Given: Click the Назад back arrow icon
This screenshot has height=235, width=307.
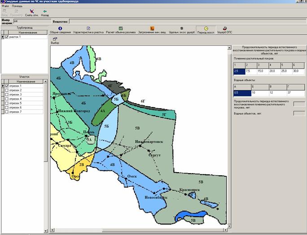Looking at the screenshot, I should point(45,11).
